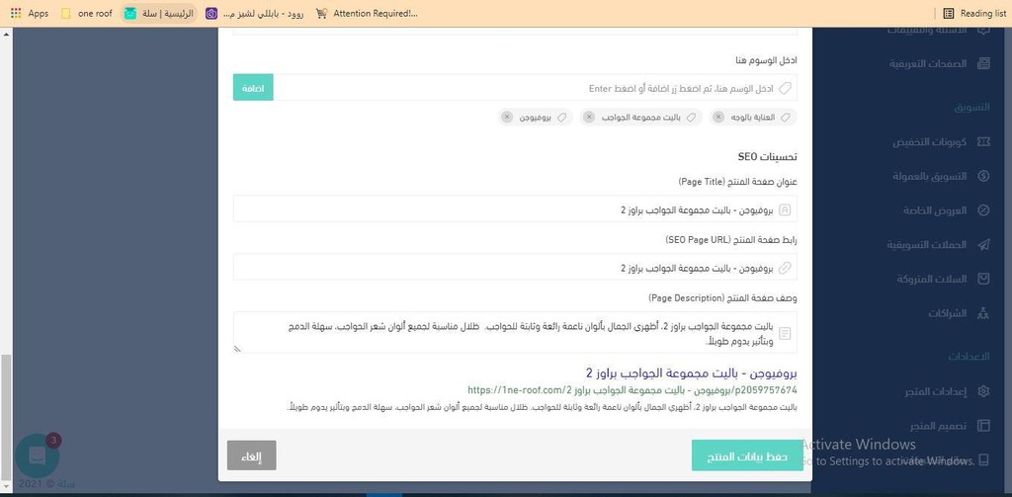Open كوبونات التخفيض in sidebar
This screenshot has height=497, width=1012.
coord(929,142)
